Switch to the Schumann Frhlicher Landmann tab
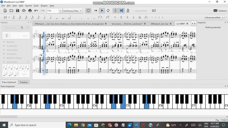 (127, 24)
